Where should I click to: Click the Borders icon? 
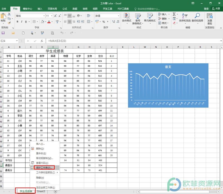tap(34, 22)
